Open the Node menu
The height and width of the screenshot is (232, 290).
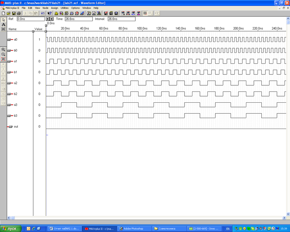(45, 8)
